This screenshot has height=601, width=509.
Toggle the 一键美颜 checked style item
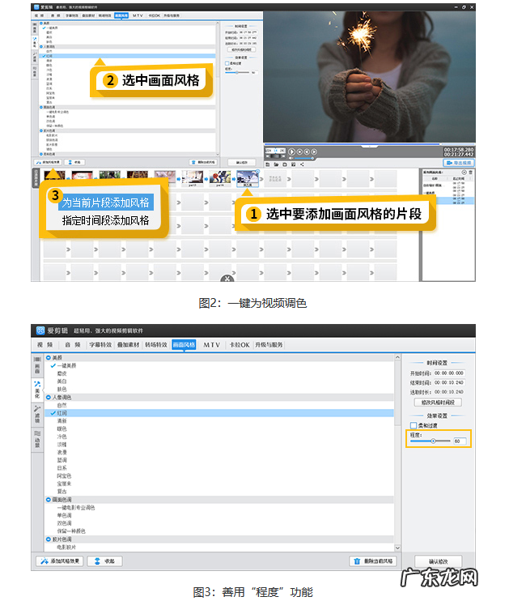[x=53, y=365]
